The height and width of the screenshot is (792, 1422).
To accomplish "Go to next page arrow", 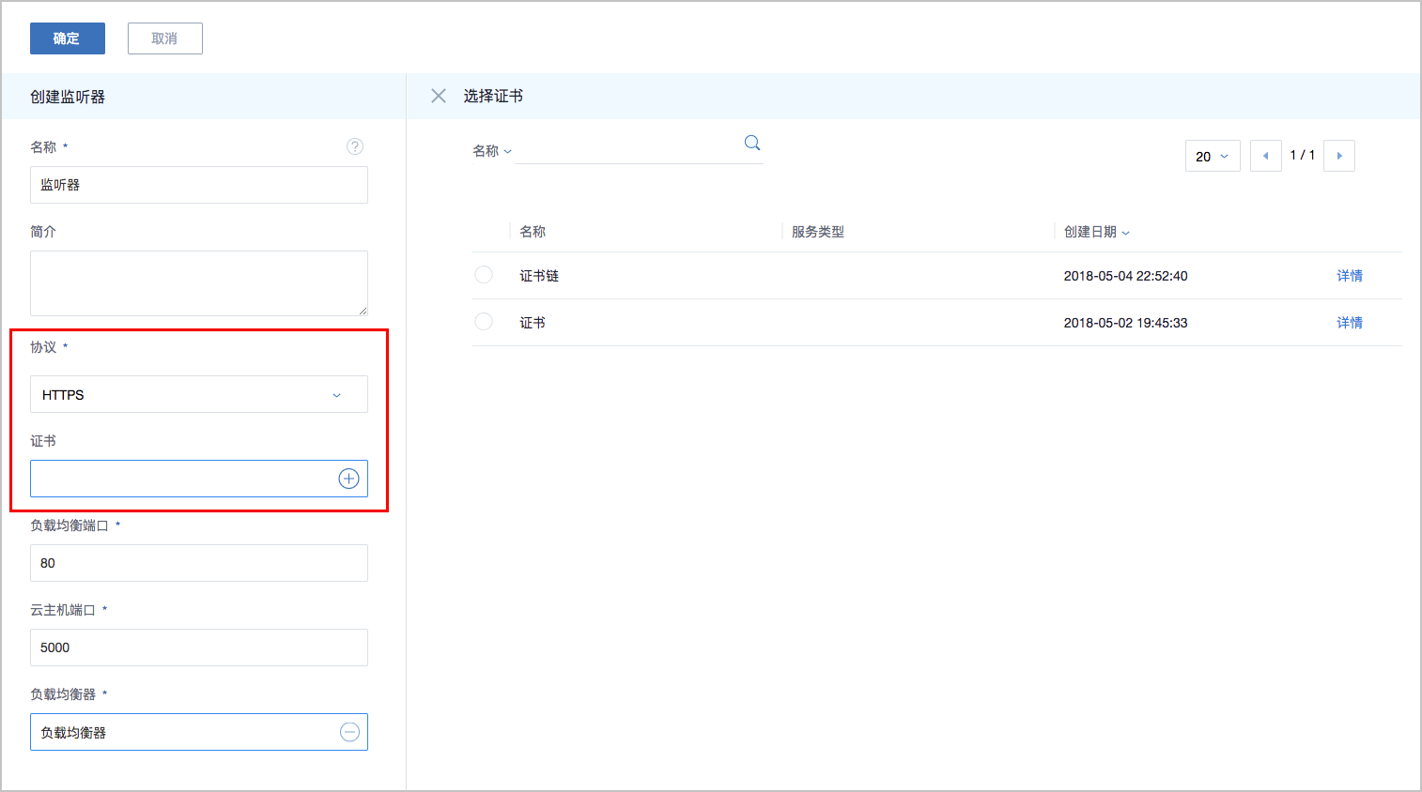I will (1338, 156).
